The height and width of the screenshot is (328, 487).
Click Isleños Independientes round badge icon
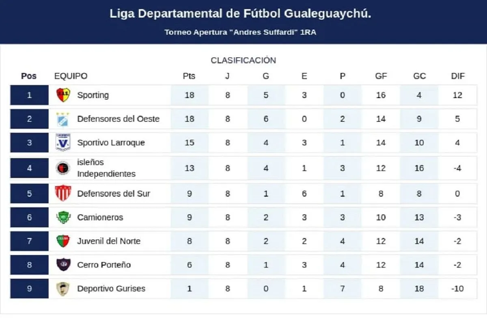click(x=63, y=168)
